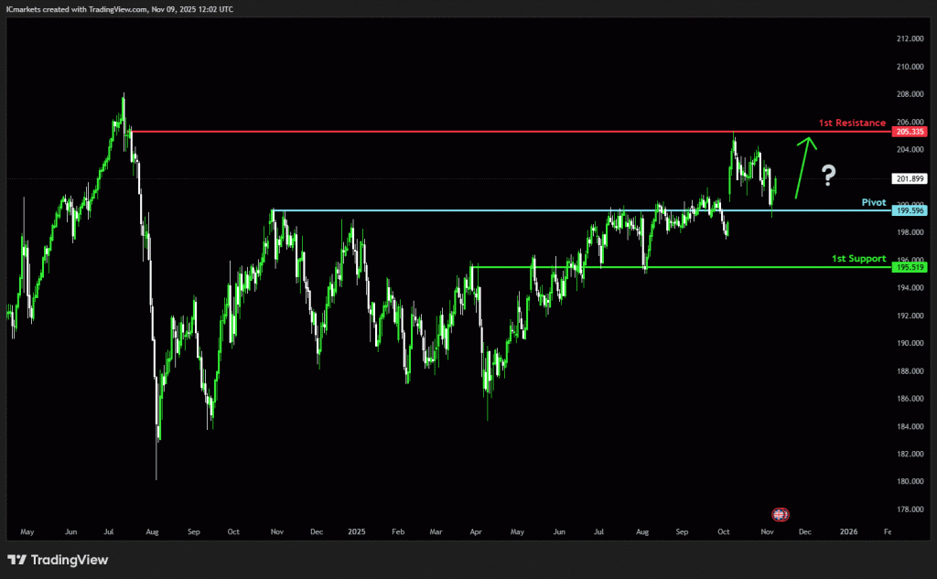Select the "1st Support" text label
Viewport: 937px width, 579px height.
coord(858,258)
